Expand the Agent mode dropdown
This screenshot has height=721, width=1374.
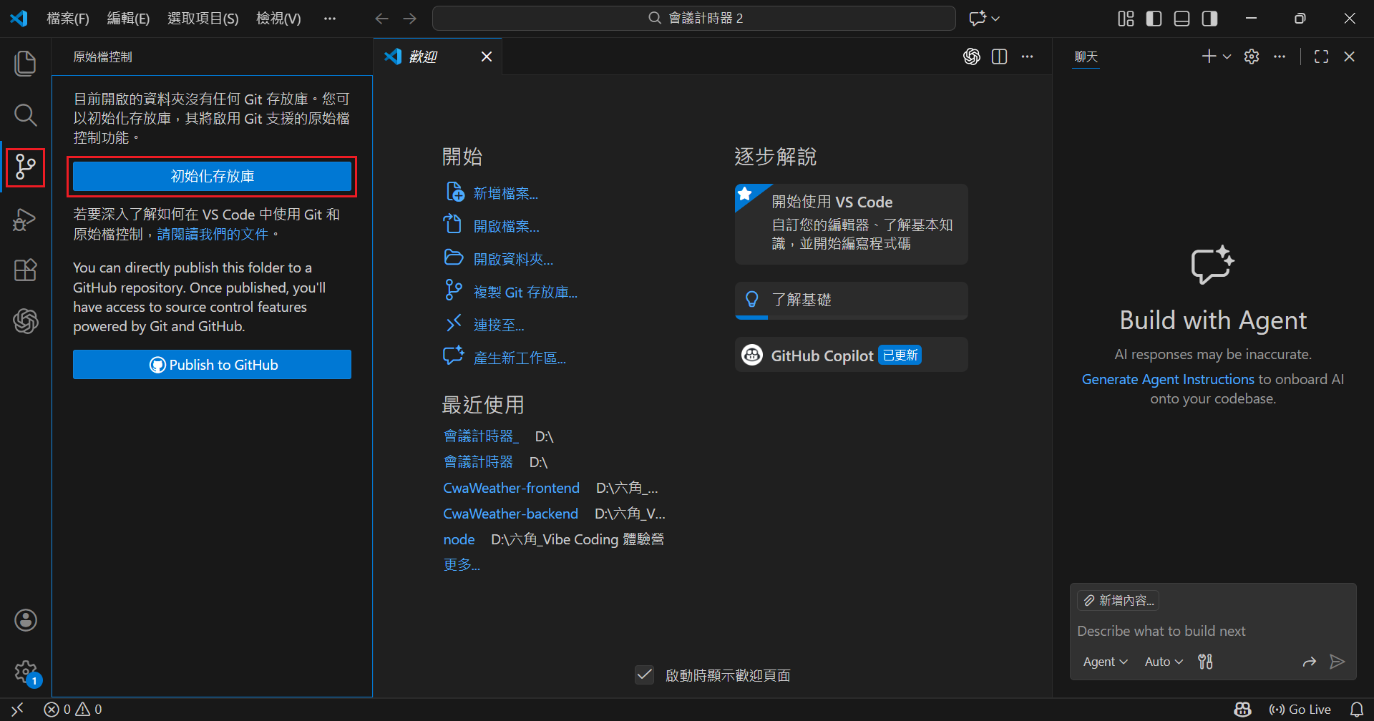coord(1105,662)
